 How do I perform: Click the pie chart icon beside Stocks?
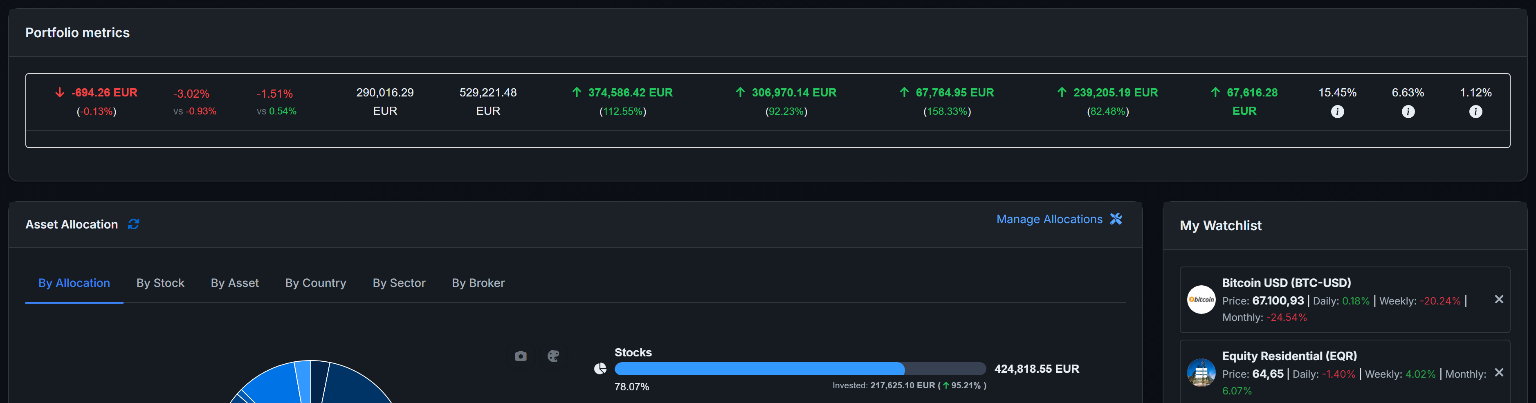tap(600, 368)
